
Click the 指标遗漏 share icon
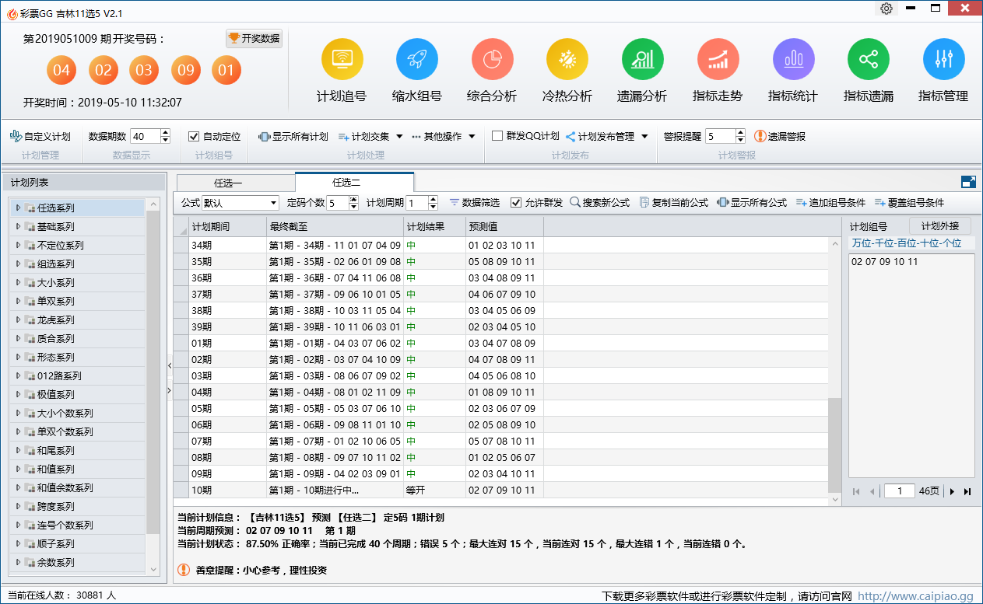click(x=868, y=59)
